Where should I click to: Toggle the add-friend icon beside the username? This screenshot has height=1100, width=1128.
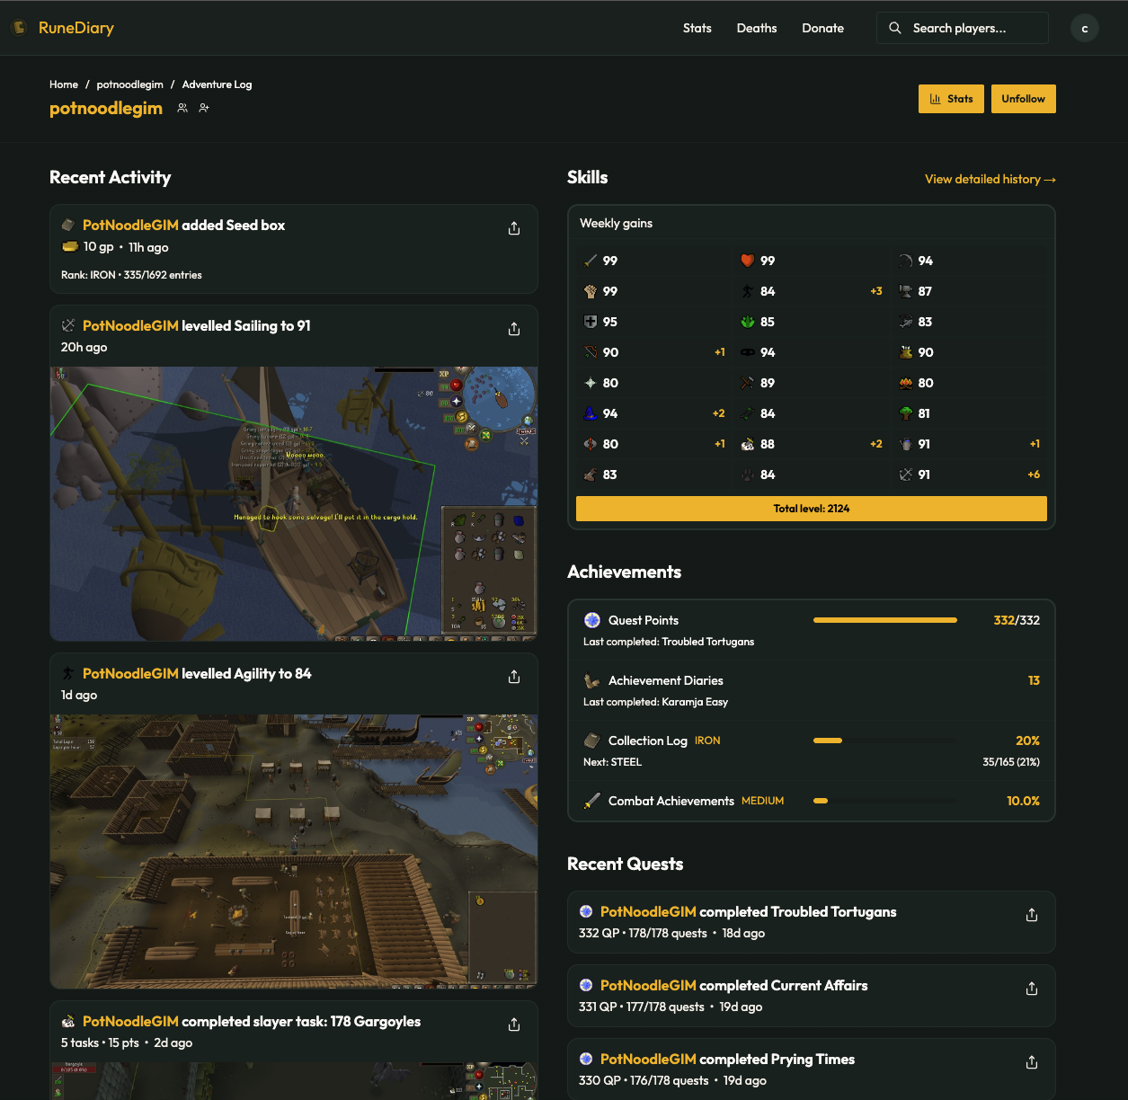click(x=204, y=108)
